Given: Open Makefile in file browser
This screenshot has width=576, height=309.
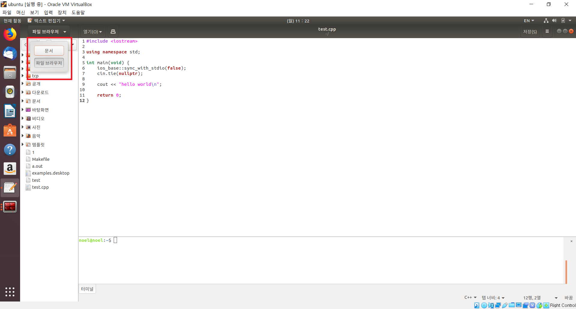Looking at the screenshot, I should [41, 159].
